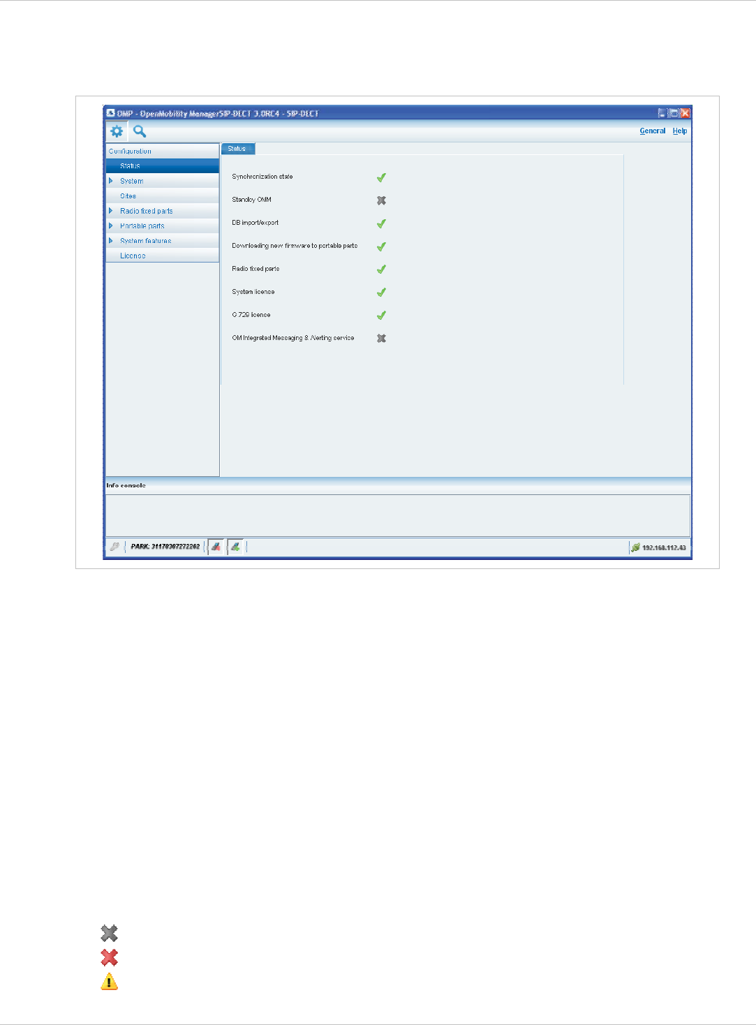
Task: Select Status in the configuration tree
Action: click(x=162, y=166)
